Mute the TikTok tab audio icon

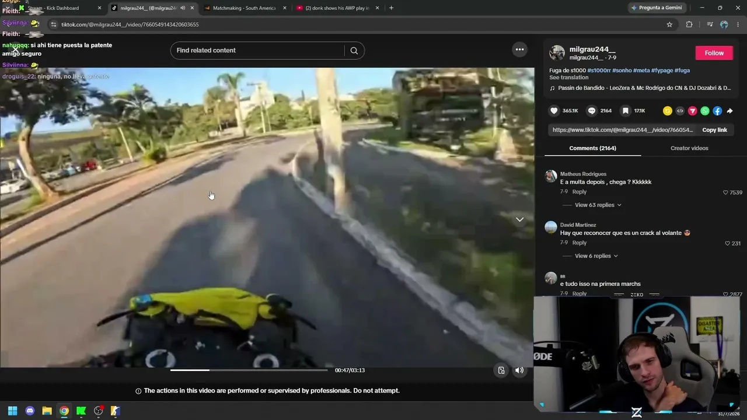click(x=183, y=8)
